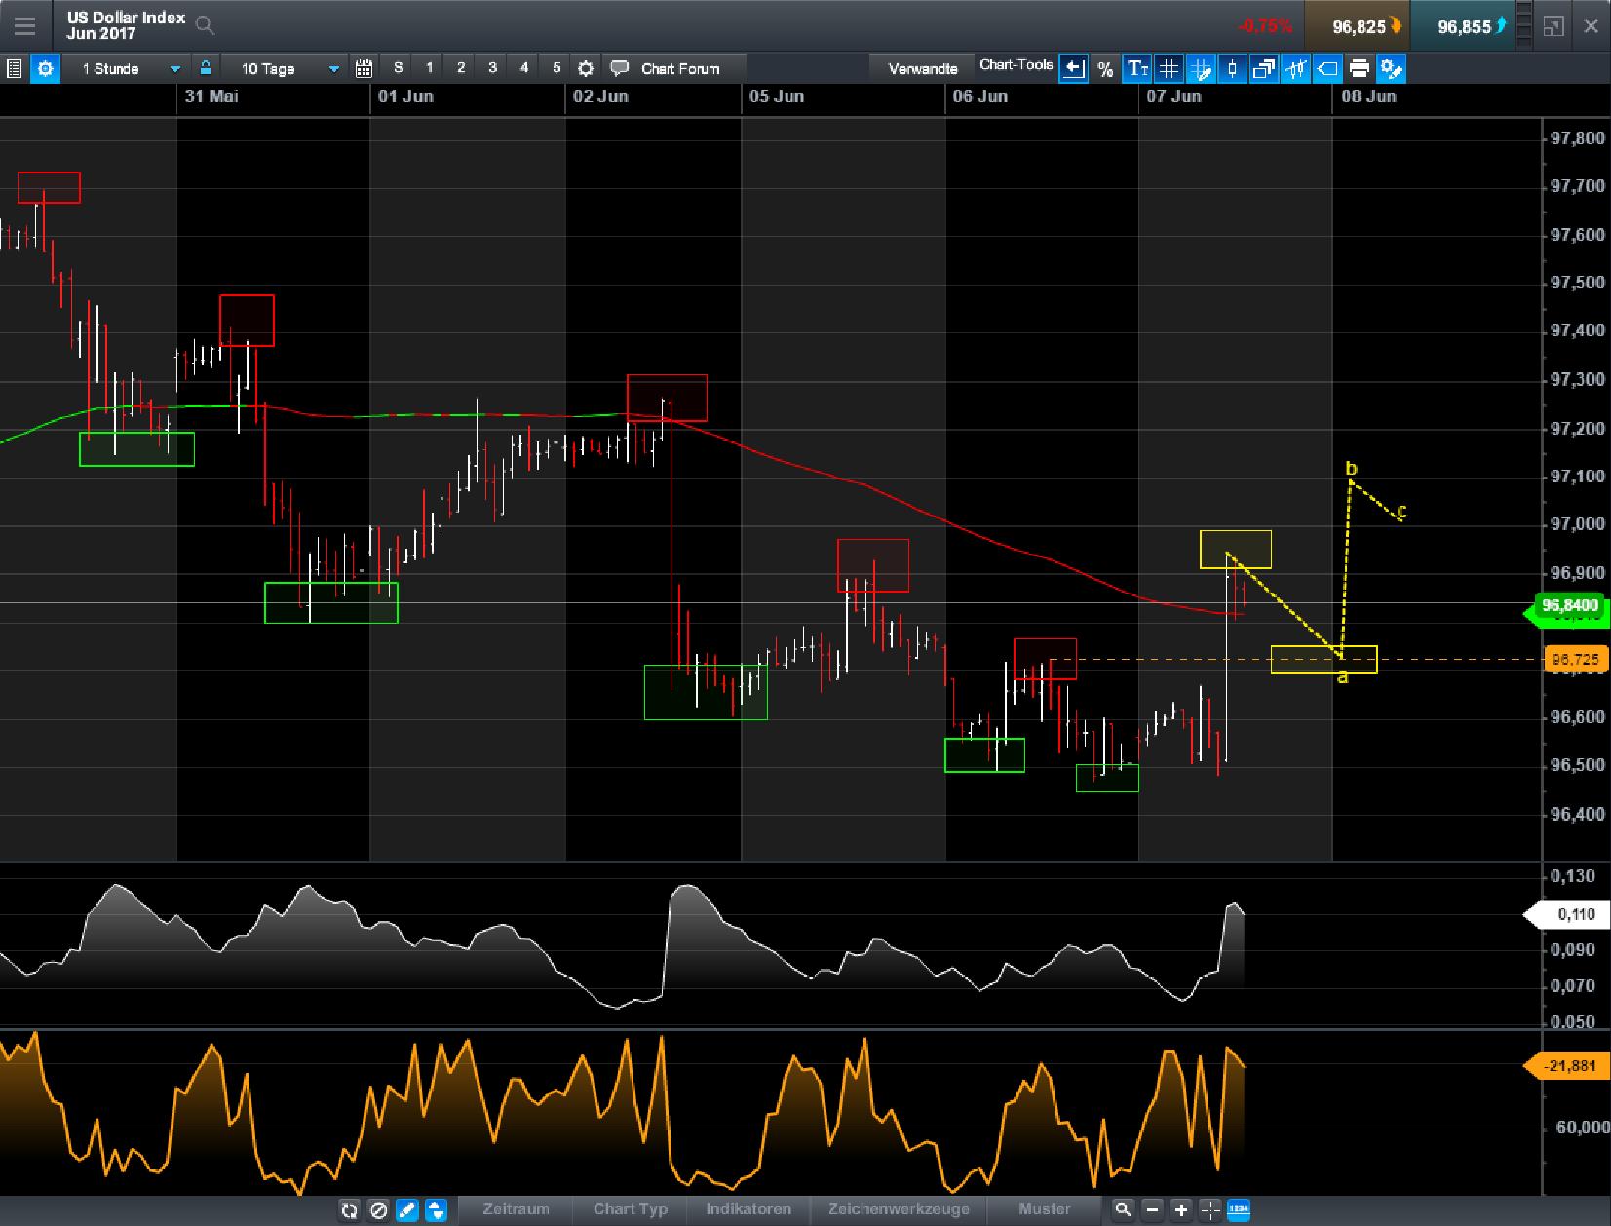Click the Verwandte button
The height and width of the screenshot is (1226, 1611).
coord(922,68)
